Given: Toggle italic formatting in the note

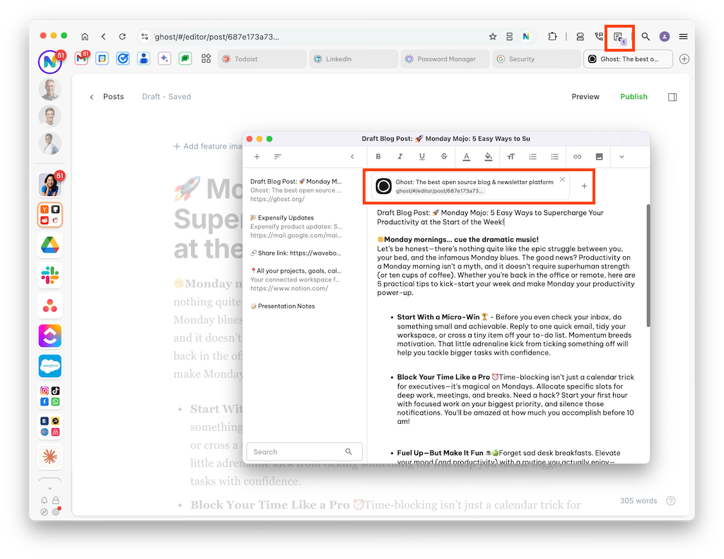Looking at the screenshot, I should (x=400, y=156).
